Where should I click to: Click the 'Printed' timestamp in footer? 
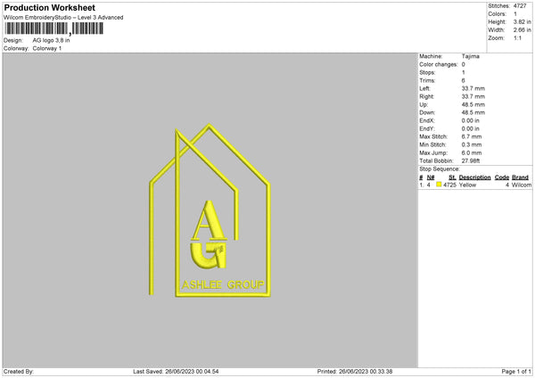pyautogui.click(x=355, y=372)
